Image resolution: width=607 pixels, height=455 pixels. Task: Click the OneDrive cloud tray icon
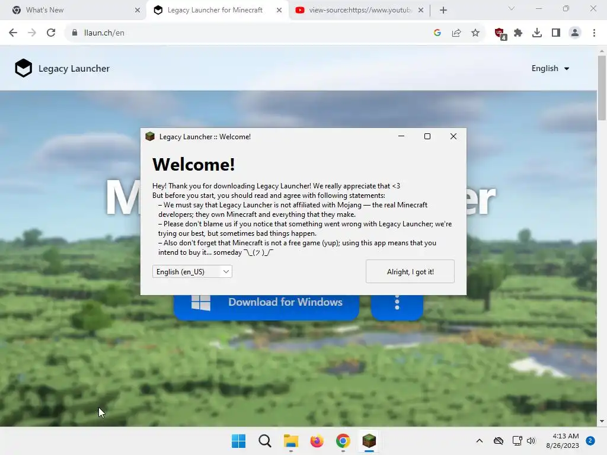coord(499,441)
